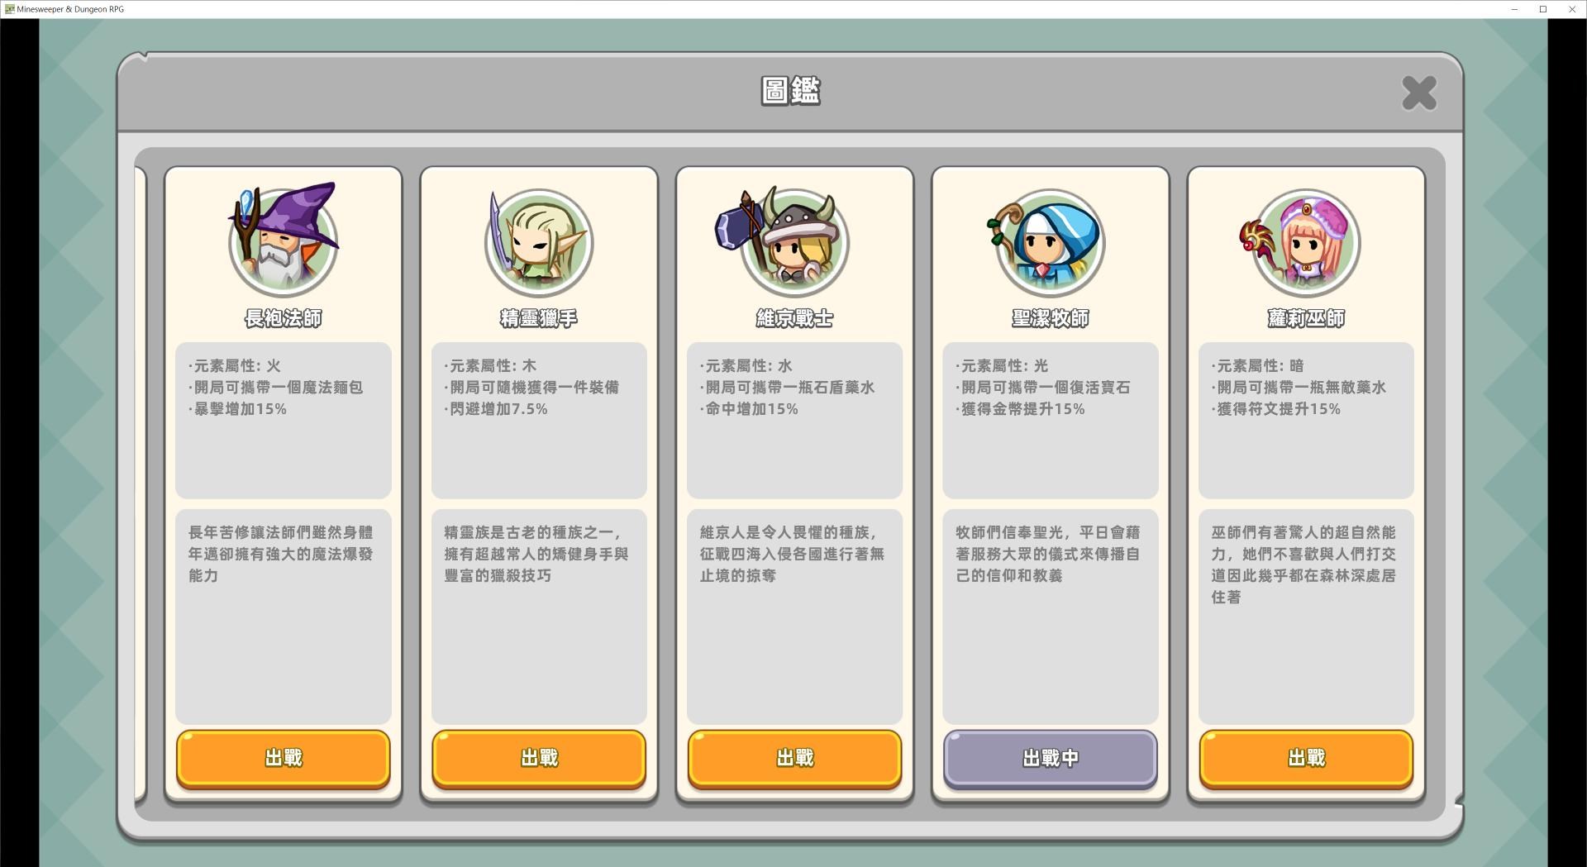Click the 長袍法師 attributes box
The height and width of the screenshot is (867, 1587).
[283, 420]
